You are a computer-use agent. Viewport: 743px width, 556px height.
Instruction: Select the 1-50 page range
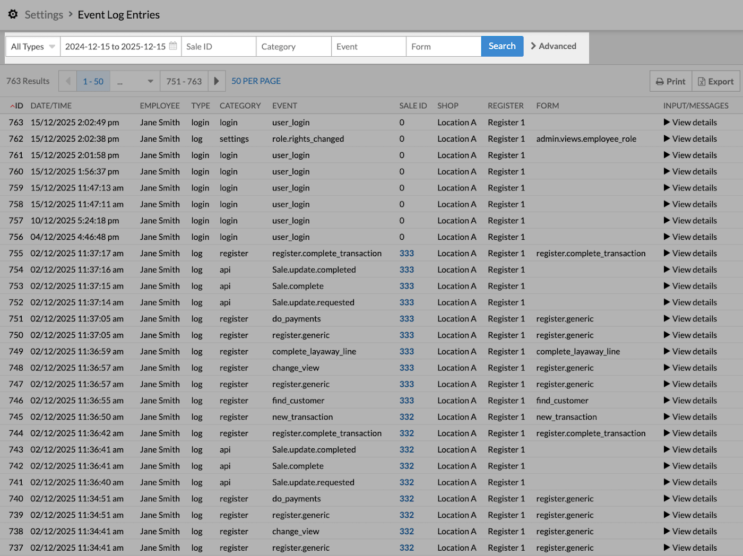coord(93,81)
